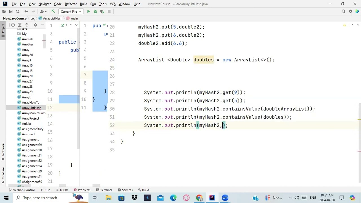Hide the Project panel with minus icon

[42, 25]
